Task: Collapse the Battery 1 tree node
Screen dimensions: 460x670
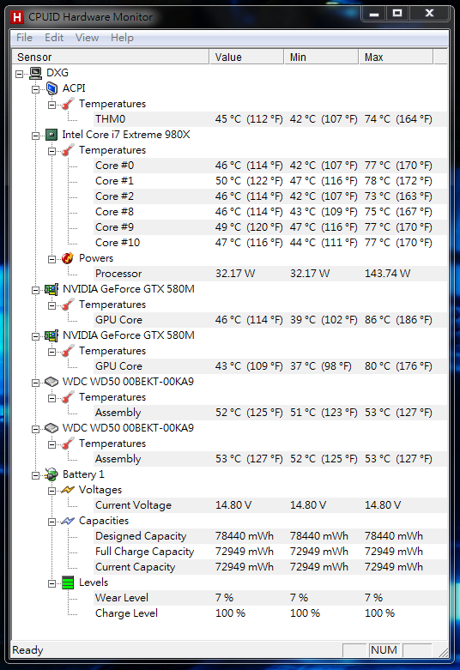Action: [x=35, y=475]
